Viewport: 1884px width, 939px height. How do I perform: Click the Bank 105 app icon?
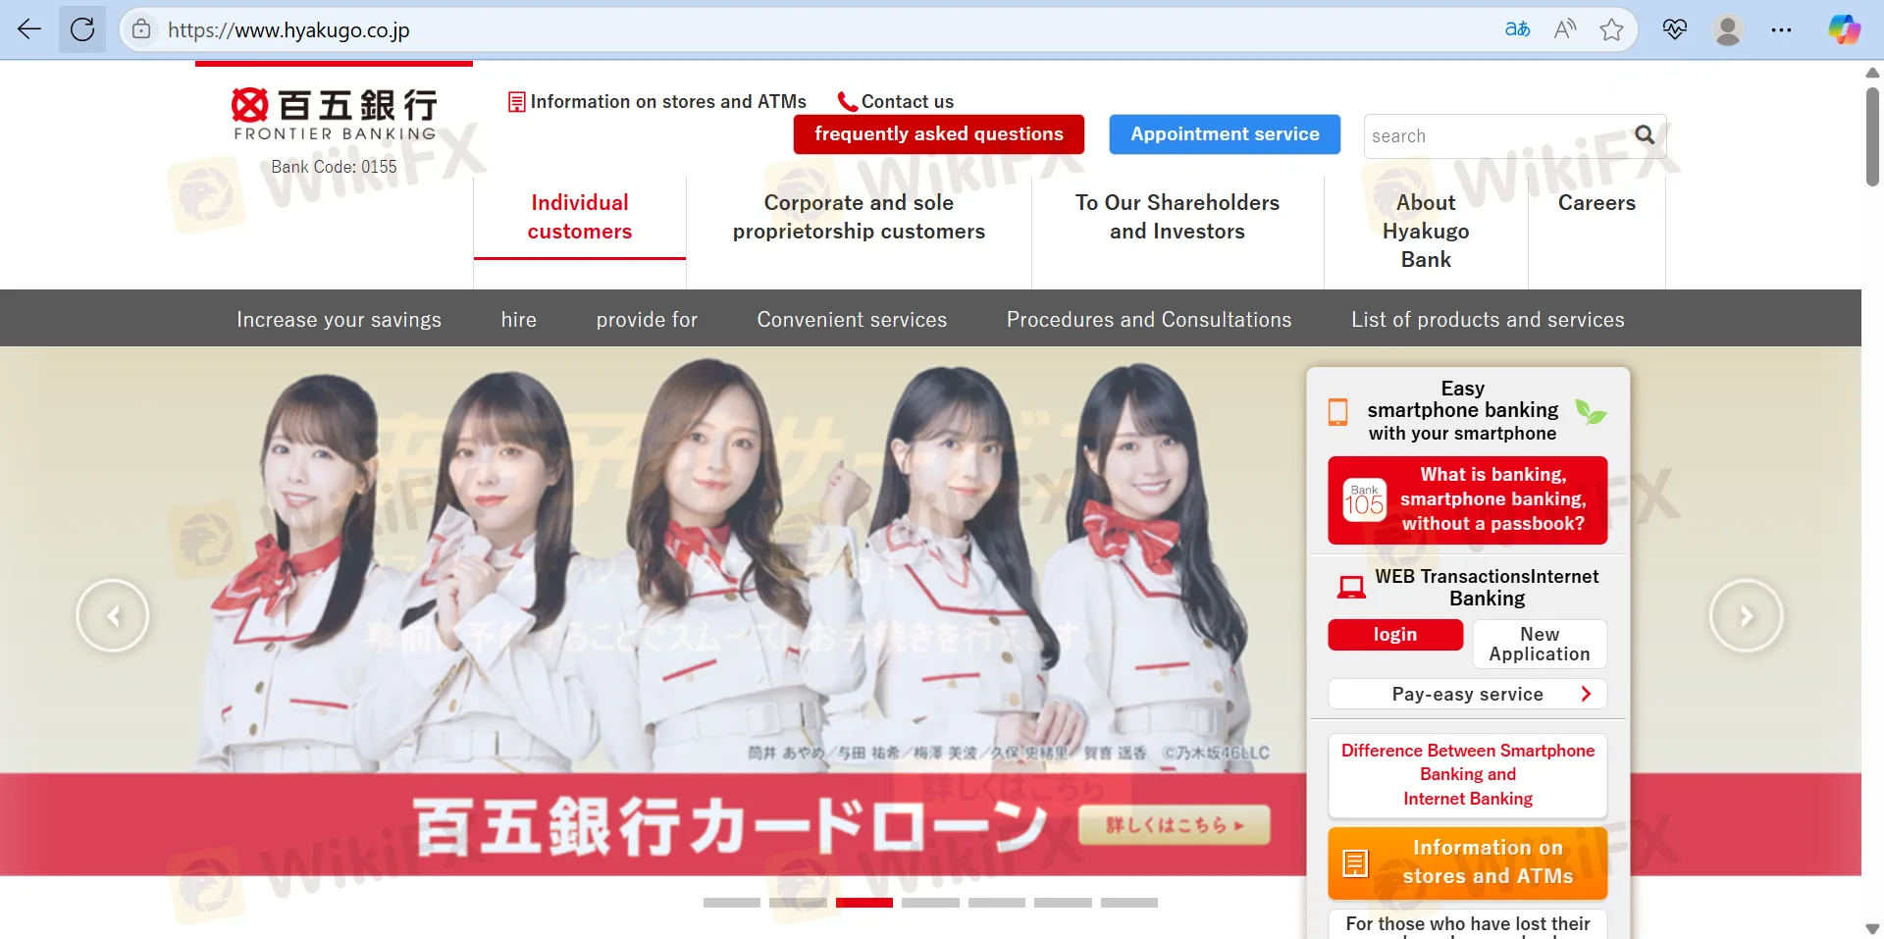click(x=1364, y=500)
